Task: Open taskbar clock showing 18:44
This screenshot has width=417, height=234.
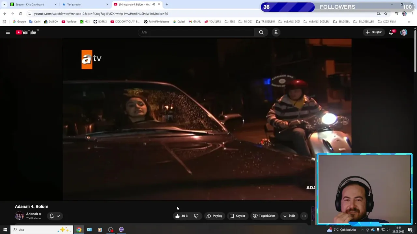Action: click(398, 230)
